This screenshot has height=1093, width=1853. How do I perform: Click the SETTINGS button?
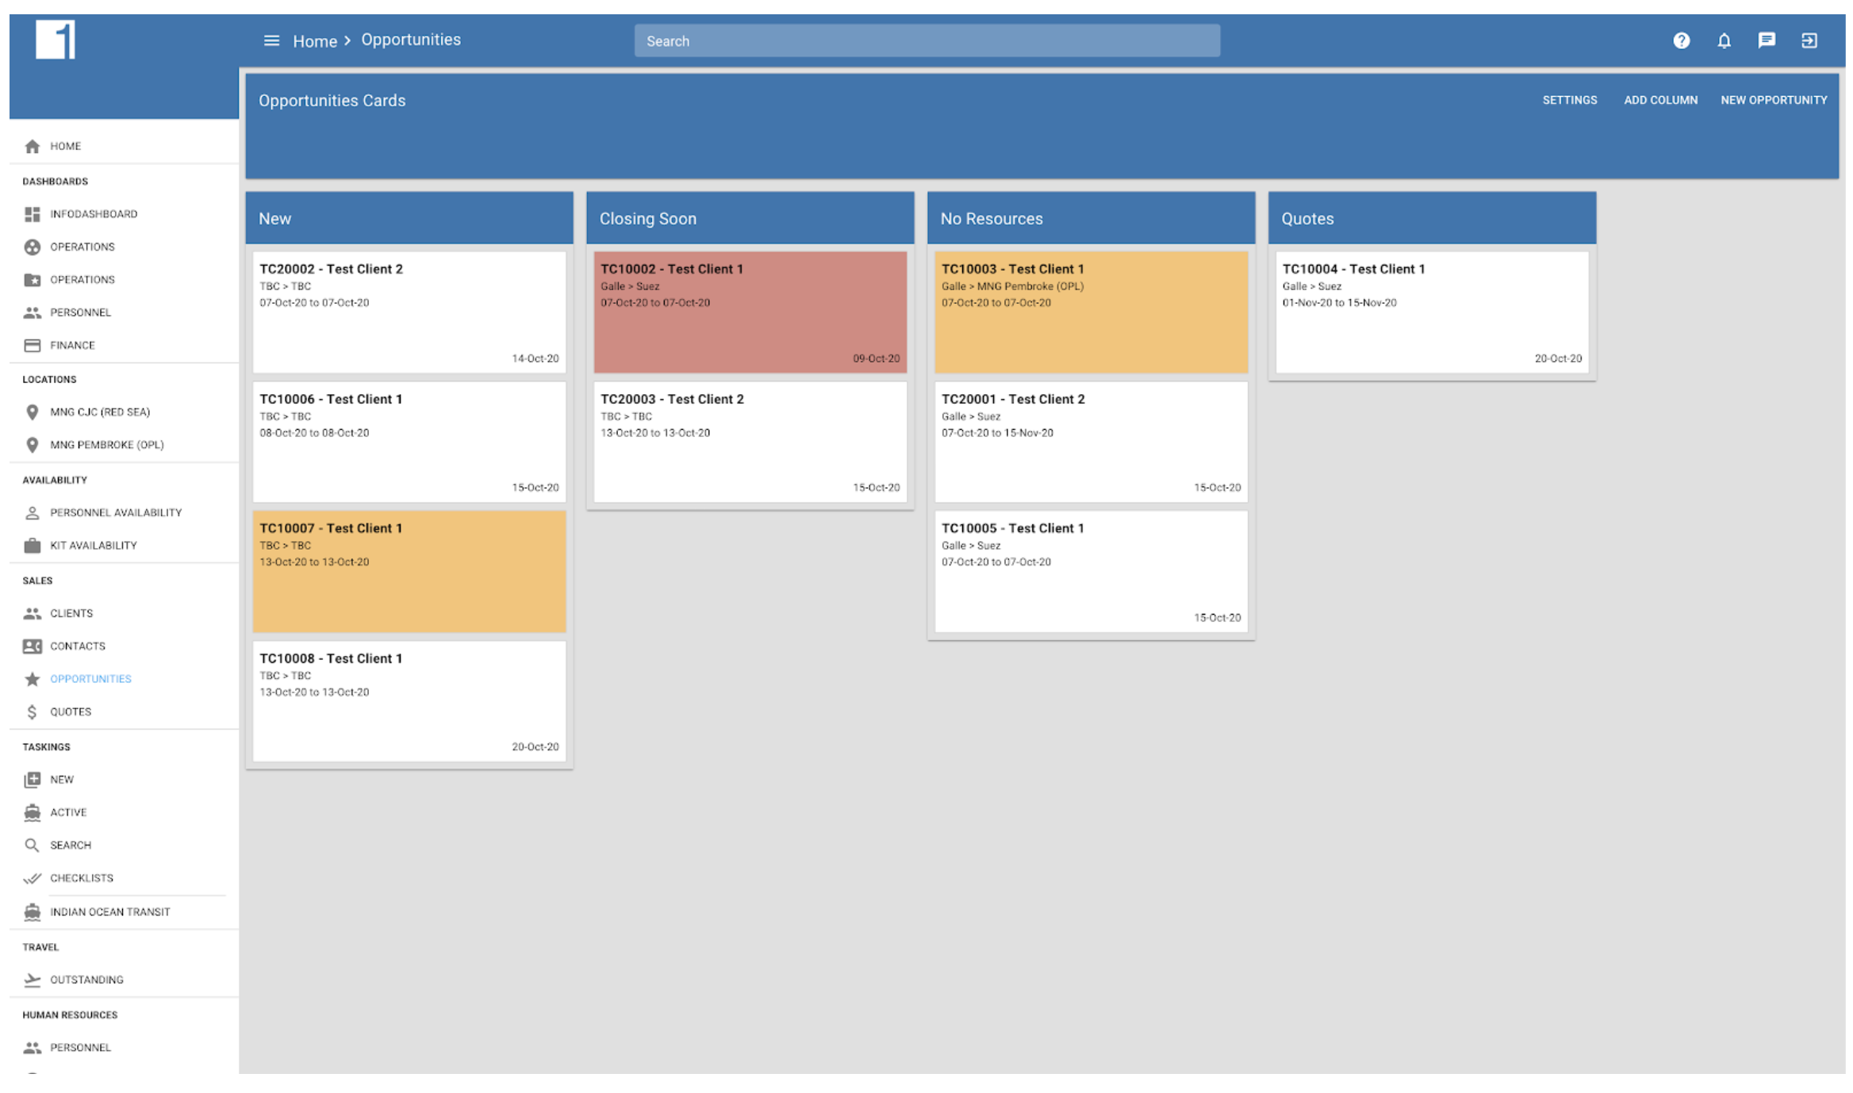pyautogui.click(x=1569, y=100)
